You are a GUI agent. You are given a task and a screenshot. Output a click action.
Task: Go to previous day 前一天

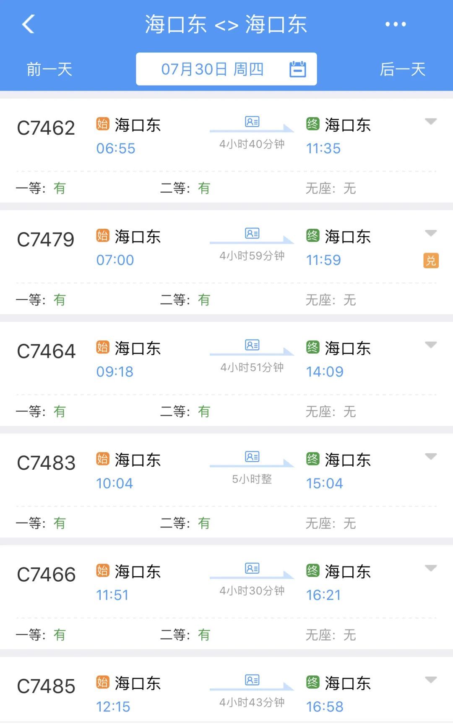[x=49, y=69]
